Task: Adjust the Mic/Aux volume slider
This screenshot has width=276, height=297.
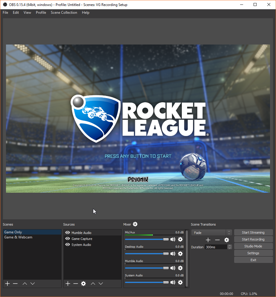Action: click(x=147, y=239)
